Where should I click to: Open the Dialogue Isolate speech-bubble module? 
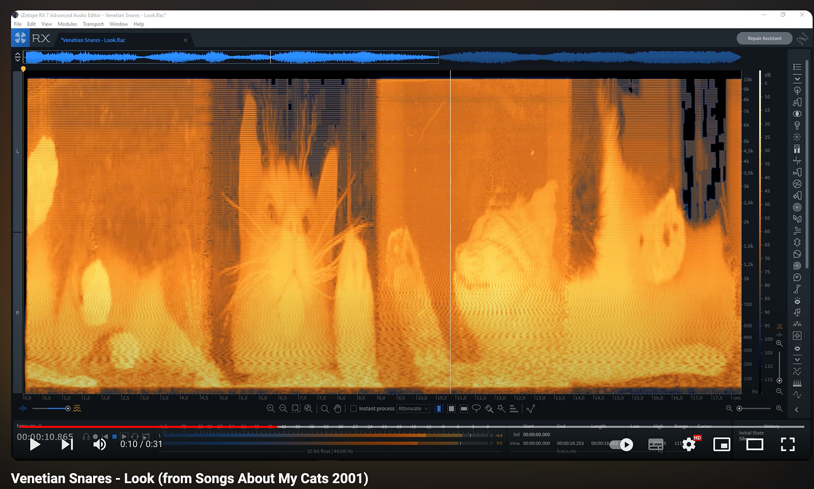tap(797, 278)
